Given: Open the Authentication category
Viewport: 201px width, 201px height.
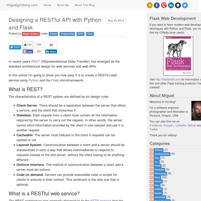Looking at the screenshot, I should (162, 154).
